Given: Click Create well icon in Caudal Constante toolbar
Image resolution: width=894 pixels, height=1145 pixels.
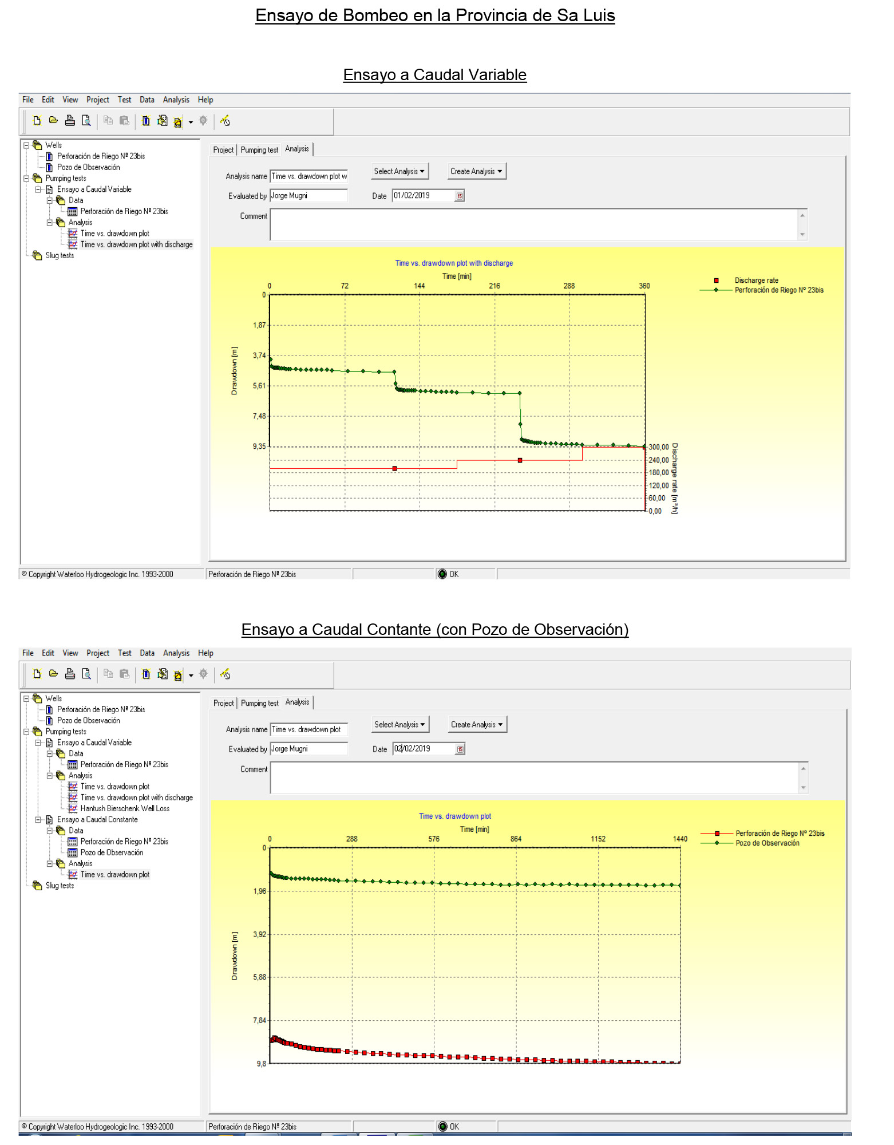Looking at the screenshot, I should coord(146,674).
